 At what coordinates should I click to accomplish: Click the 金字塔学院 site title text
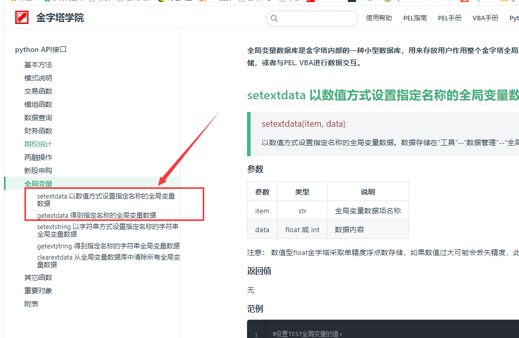point(60,18)
